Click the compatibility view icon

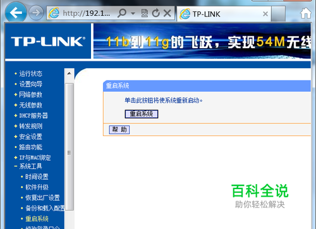click(145, 13)
